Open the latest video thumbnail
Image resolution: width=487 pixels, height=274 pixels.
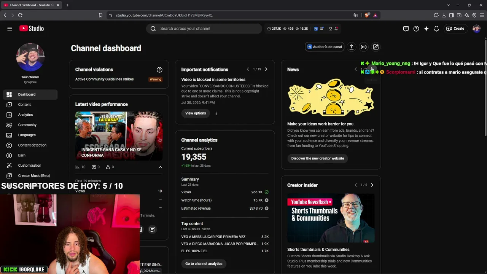[x=119, y=136]
